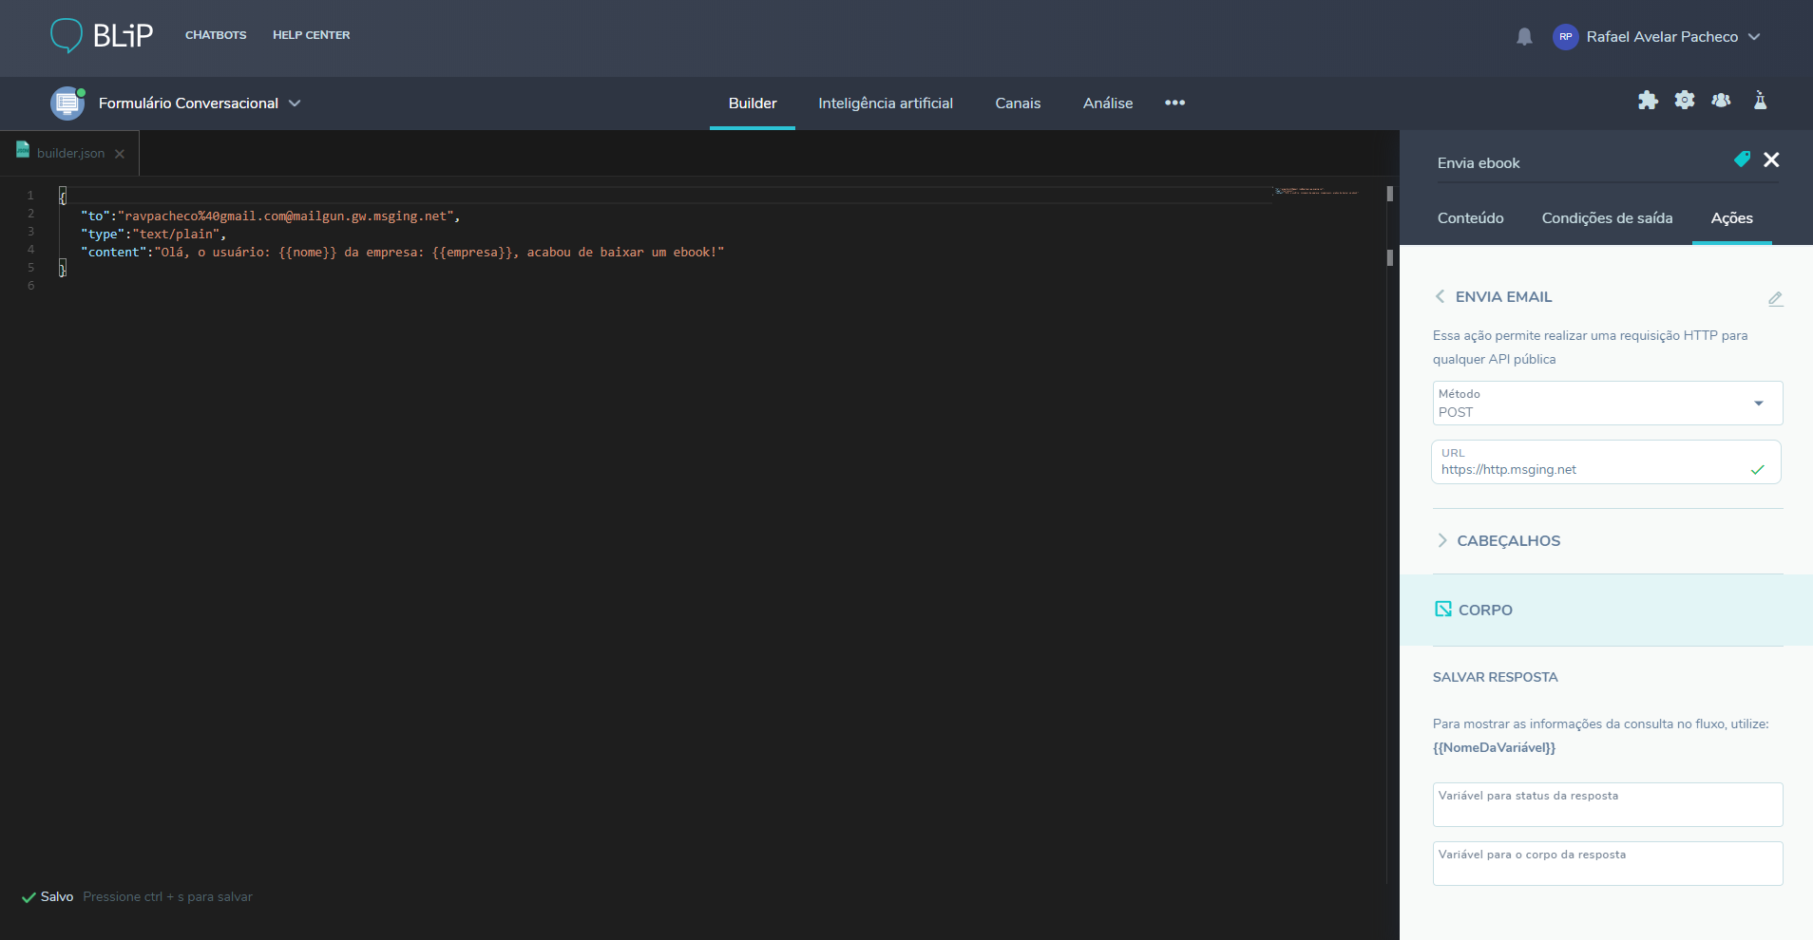Click the BLiP logo
The image size is (1813, 940).
tap(102, 35)
